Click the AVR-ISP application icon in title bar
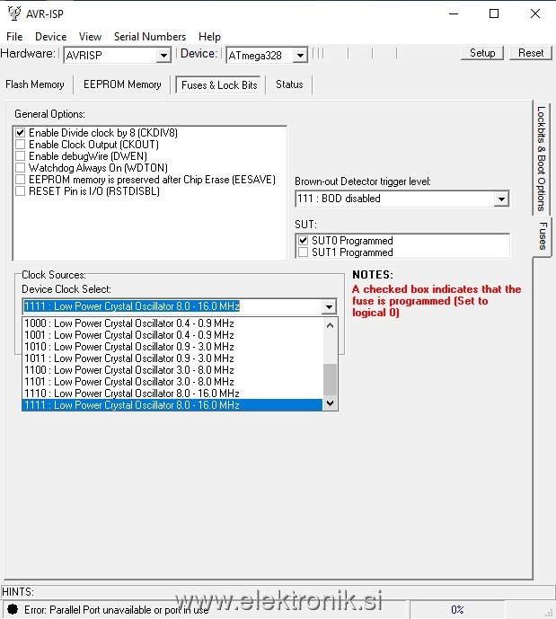 (x=14, y=13)
